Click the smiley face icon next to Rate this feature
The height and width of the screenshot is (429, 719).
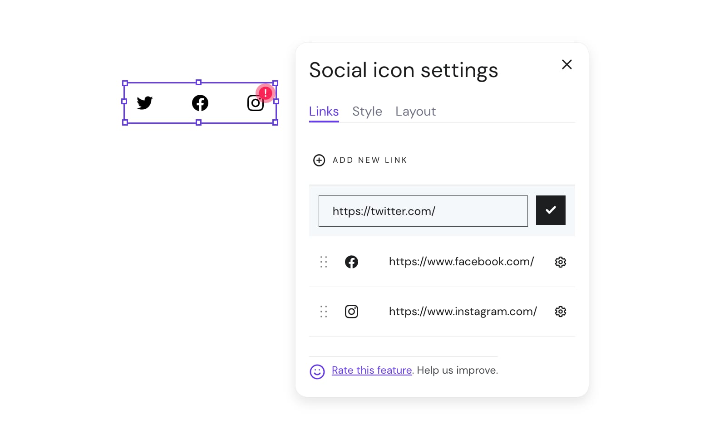[x=317, y=371]
